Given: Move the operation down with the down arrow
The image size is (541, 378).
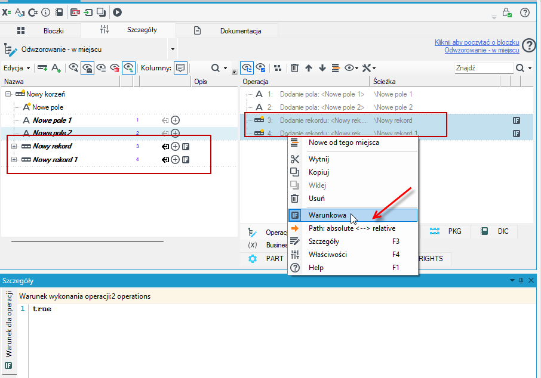Looking at the screenshot, I should (x=322, y=68).
